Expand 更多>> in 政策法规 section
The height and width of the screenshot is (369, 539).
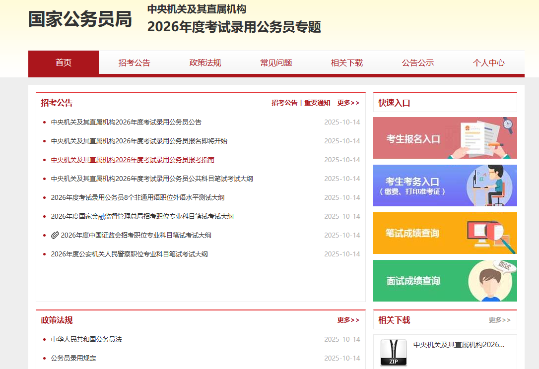tap(348, 320)
